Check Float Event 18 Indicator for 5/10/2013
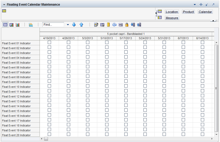The image size is (220, 142). point(107,125)
